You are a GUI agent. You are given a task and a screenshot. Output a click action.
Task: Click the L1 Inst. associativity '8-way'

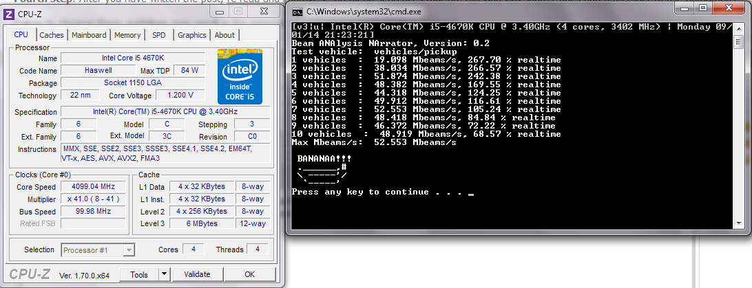(253, 199)
